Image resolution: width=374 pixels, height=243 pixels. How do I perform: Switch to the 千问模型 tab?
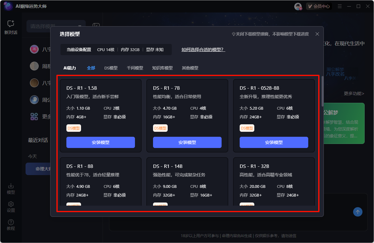[x=135, y=68]
